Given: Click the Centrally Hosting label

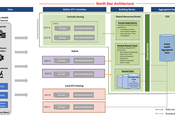Looking at the screenshot, I should [x=76, y=17].
